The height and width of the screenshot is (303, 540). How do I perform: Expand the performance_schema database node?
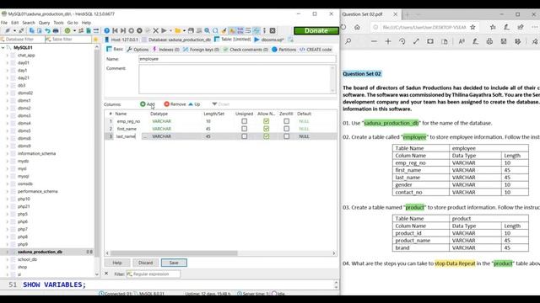click(x=8, y=191)
